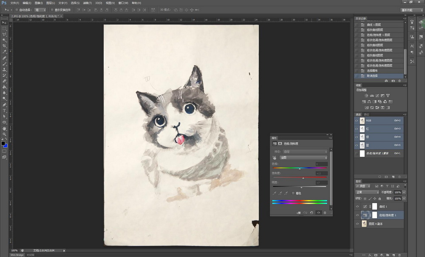Select the Pen tool

(4, 105)
